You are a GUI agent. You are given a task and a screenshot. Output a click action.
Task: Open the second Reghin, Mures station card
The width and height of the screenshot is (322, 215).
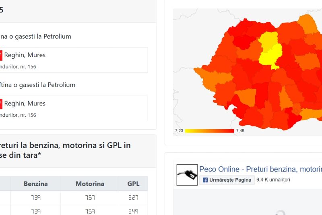click(x=72, y=108)
